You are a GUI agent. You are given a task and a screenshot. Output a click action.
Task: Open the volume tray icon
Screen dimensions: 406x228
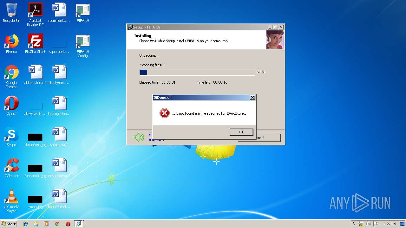pyautogui.click(x=368, y=224)
